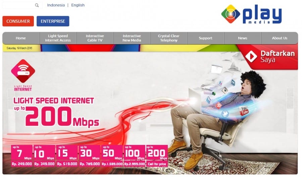Open Crystal Clear Telephony menu
This screenshot has width=302, height=179.
(x=169, y=38)
